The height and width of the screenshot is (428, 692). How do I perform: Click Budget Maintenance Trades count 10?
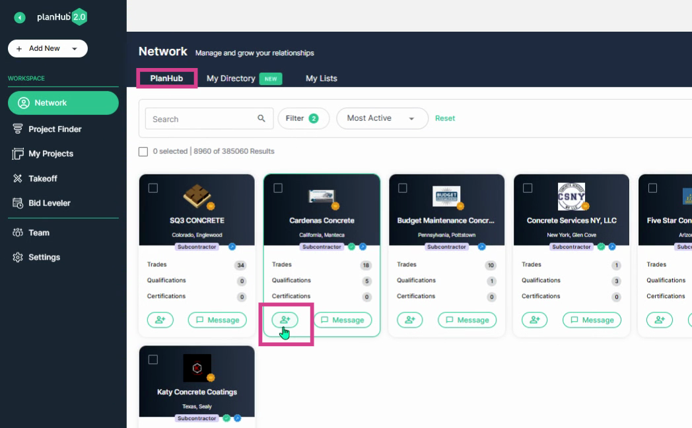(491, 265)
